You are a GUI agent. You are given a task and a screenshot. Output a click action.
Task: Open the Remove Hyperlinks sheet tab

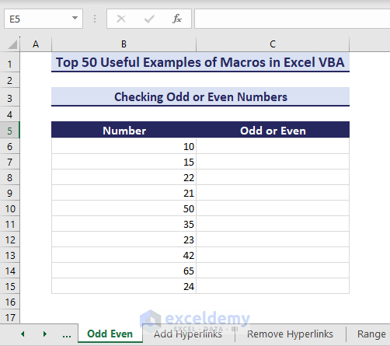(x=290, y=334)
